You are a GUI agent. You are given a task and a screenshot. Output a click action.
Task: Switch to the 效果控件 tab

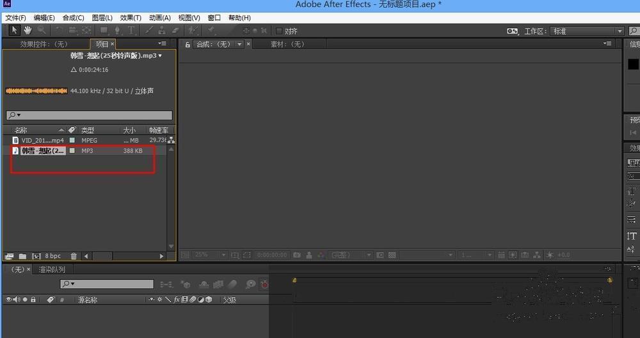coord(44,44)
